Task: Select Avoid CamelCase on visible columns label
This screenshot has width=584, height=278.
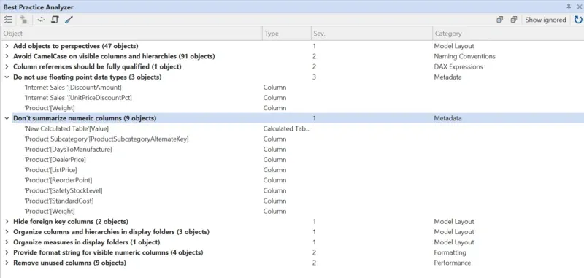Action: [x=114, y=57]
